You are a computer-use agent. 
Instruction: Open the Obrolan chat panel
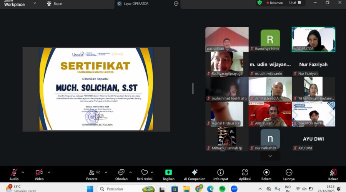[121, 172]
